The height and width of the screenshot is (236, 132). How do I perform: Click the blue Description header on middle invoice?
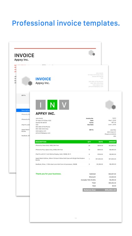25,110
